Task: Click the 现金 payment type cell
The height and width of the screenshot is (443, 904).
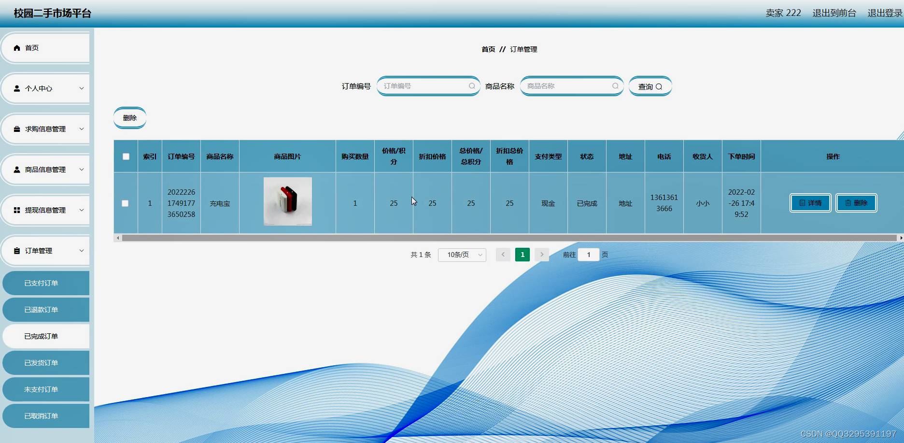Action: pos(548,203)
